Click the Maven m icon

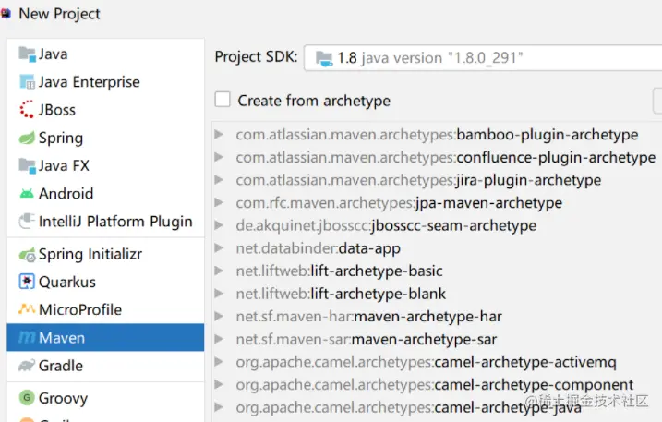click(27, 337)
